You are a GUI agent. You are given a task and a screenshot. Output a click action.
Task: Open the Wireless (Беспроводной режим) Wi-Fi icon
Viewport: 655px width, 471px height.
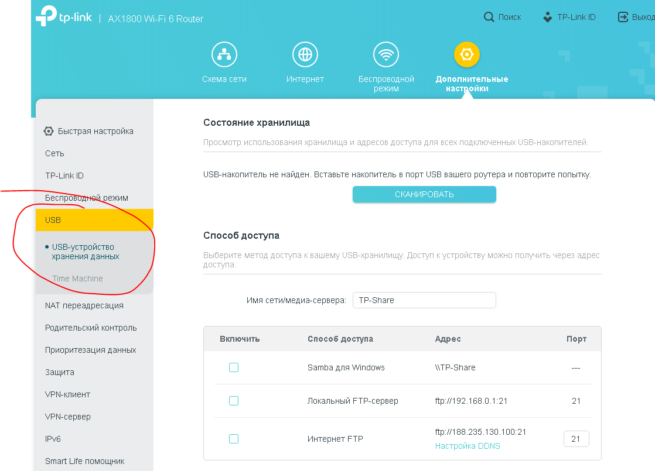(386, 55)
